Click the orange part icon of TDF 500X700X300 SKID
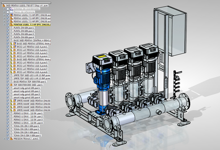This screenshot has width=220, height=150. tap(11, 85)
